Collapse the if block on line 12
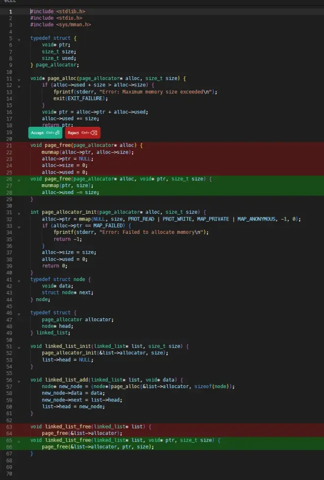 (x=19, y=85)
